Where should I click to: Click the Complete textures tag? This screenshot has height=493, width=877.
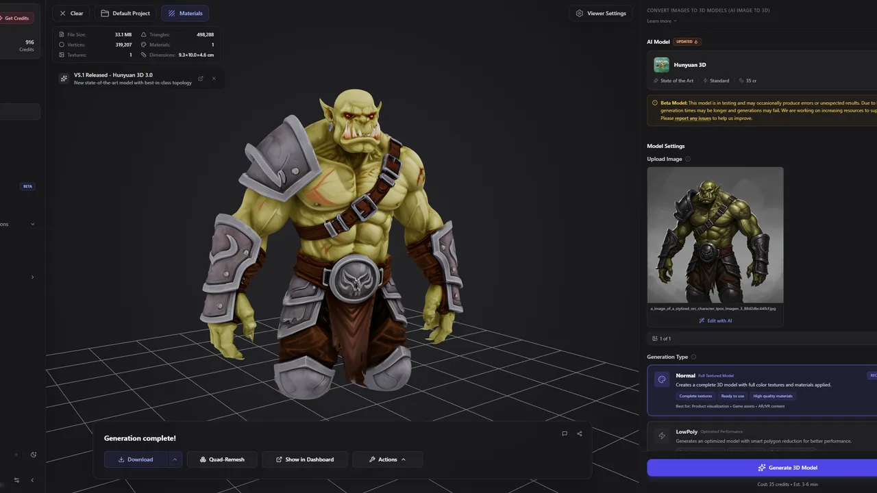tap(695, 396)
